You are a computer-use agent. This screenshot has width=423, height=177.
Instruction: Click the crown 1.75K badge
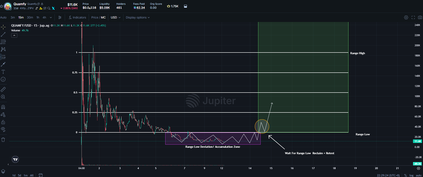pyautogui.click(x=173, y=6)
